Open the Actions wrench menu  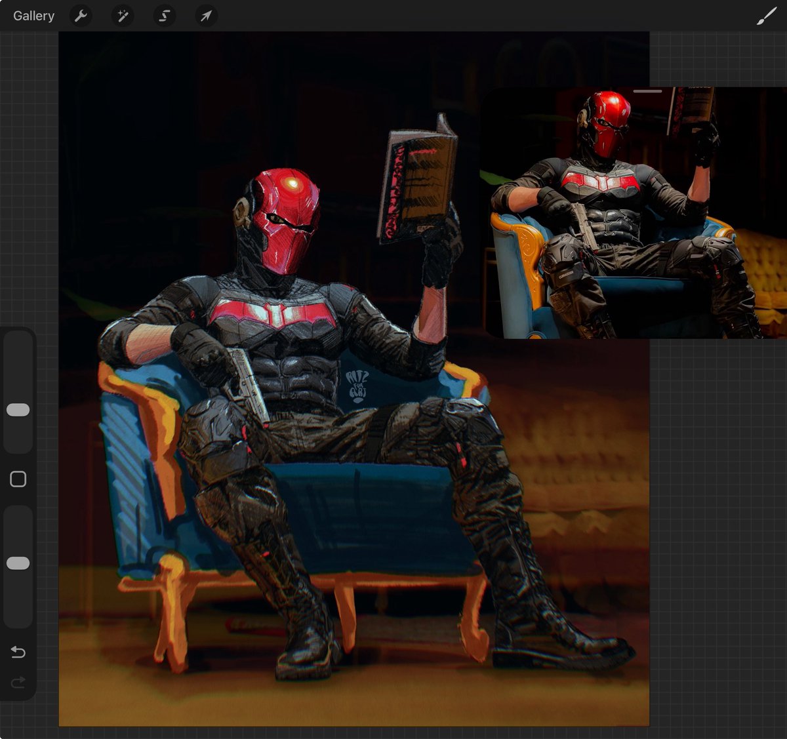[x=81, y=16]
